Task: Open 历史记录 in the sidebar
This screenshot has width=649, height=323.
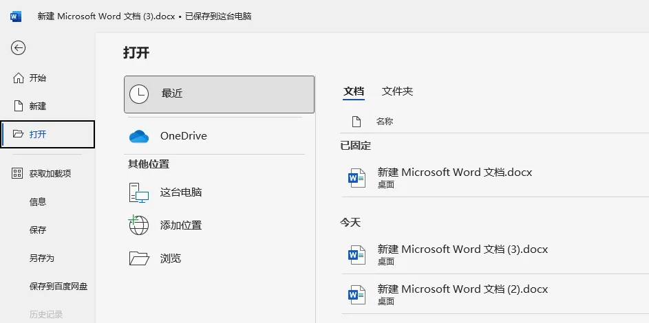Action: (x=47, y=314)
